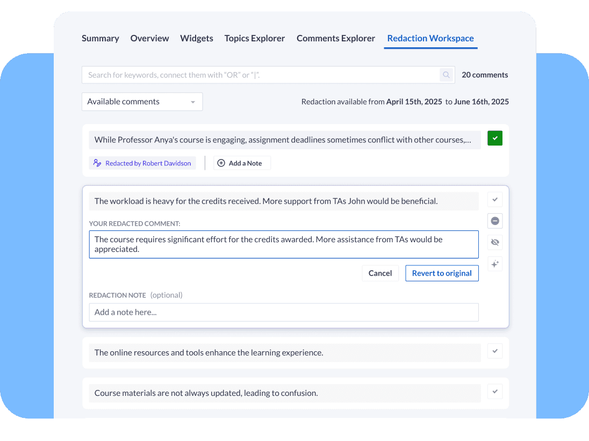Click the Add a note here field

pos(284,312)
